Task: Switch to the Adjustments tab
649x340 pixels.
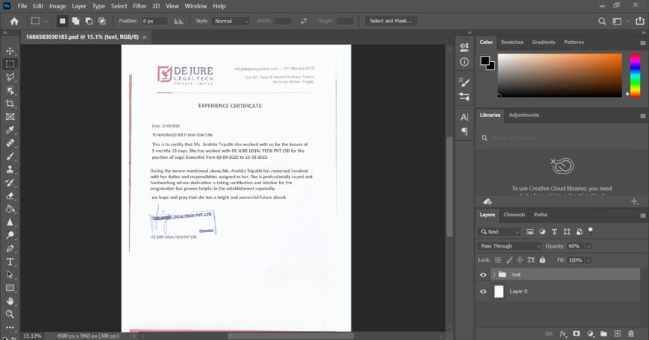Action: click(x=524, y=115)
